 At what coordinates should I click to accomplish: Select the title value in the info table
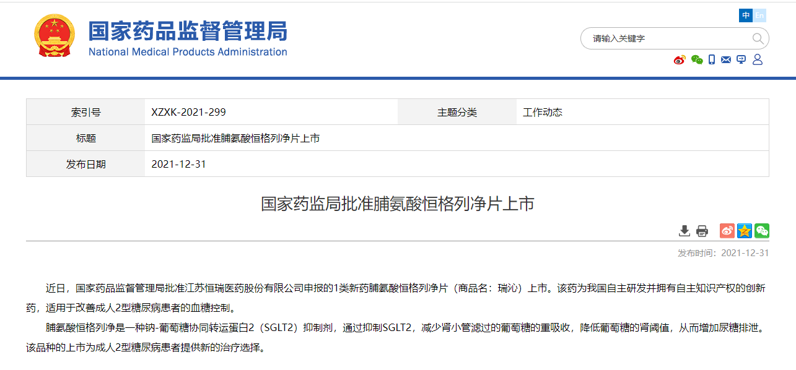pos(235,139)
